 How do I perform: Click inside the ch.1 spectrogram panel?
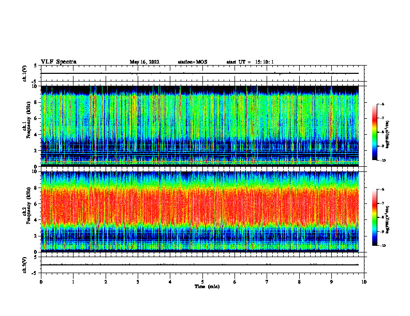200,126
